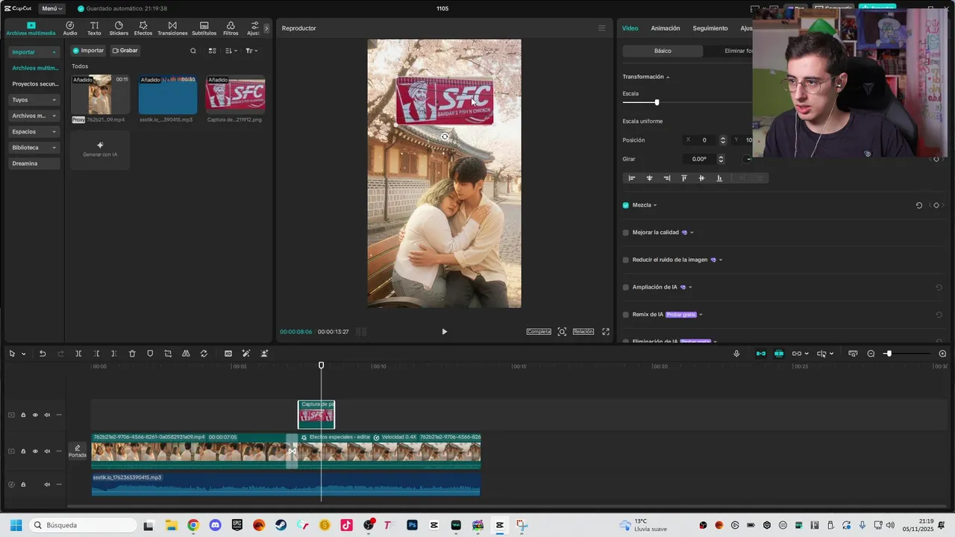Adjust the Escala slider handle

point(657,102)
